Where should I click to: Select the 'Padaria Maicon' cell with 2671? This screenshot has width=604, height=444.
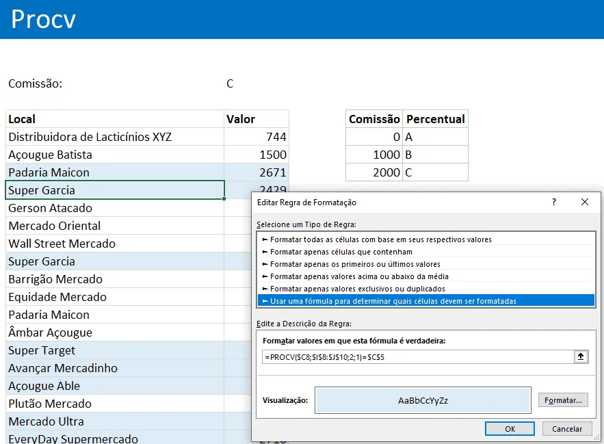(x=115, y=172)
